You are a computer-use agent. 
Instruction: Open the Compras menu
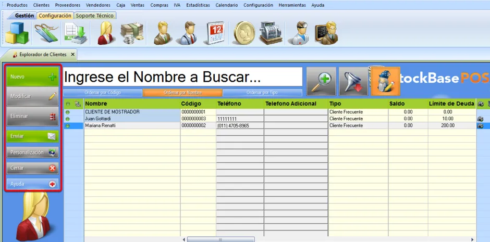159,5
